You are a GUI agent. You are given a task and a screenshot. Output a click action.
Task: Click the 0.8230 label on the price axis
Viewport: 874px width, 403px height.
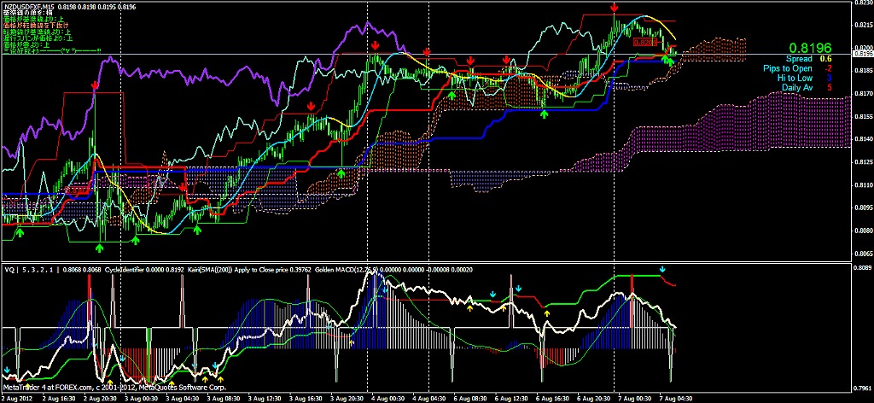pos(862,3)
